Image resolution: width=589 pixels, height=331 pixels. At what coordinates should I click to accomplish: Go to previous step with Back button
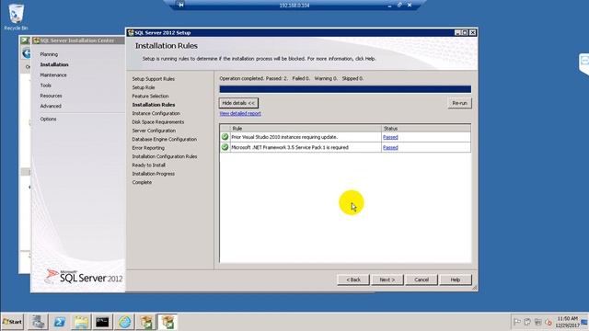coord(353,280)
